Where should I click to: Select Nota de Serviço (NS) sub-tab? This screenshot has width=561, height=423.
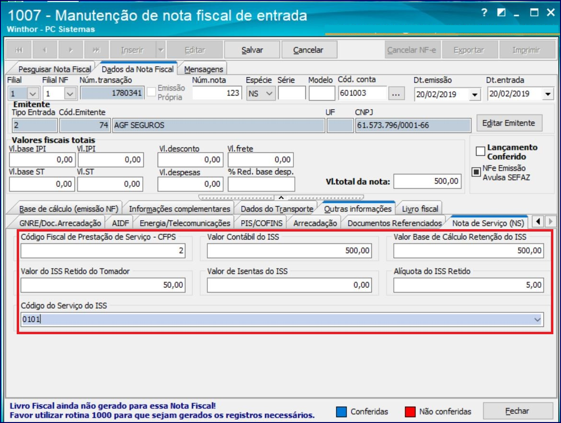pyautogui.click(x=488, y=223)
